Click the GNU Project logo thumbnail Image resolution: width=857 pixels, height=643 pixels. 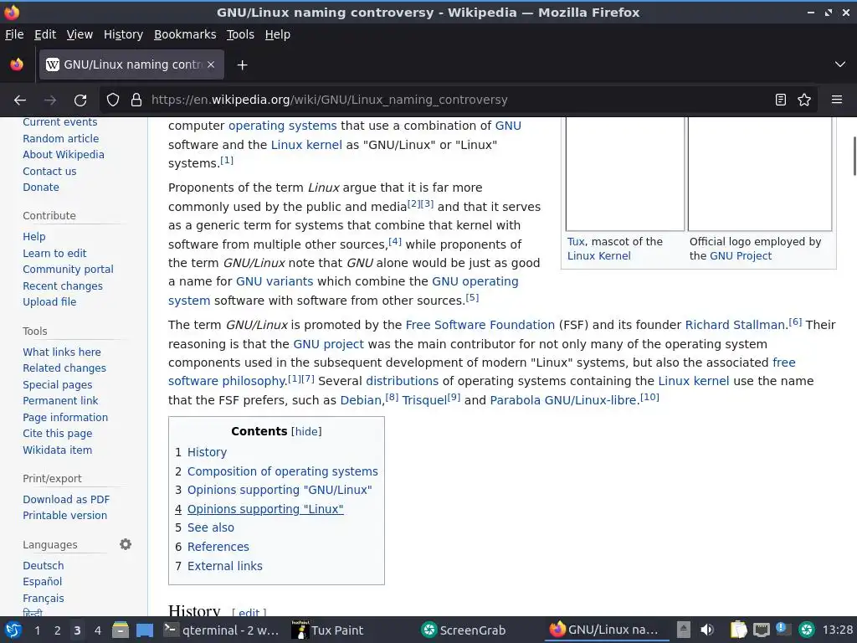pyautogui.click(x=760, y=173)
